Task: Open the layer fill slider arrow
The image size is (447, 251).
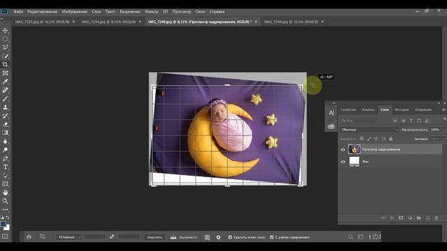Action: tap(444, 139)
